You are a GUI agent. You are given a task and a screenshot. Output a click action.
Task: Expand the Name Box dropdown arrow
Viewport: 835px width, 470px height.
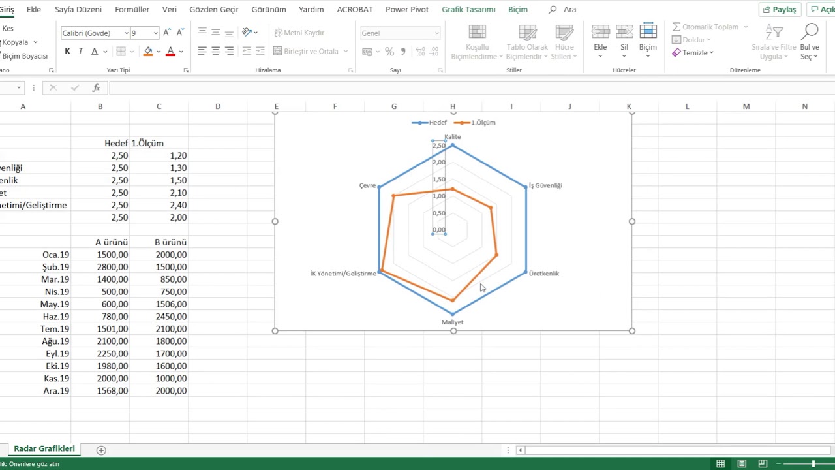click(x=19, y=87)
